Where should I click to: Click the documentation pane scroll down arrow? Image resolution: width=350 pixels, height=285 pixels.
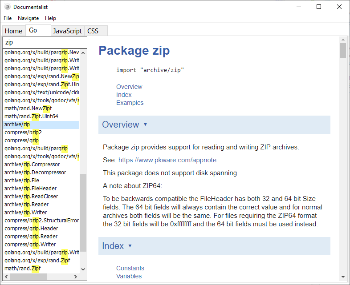click(343, 277)
